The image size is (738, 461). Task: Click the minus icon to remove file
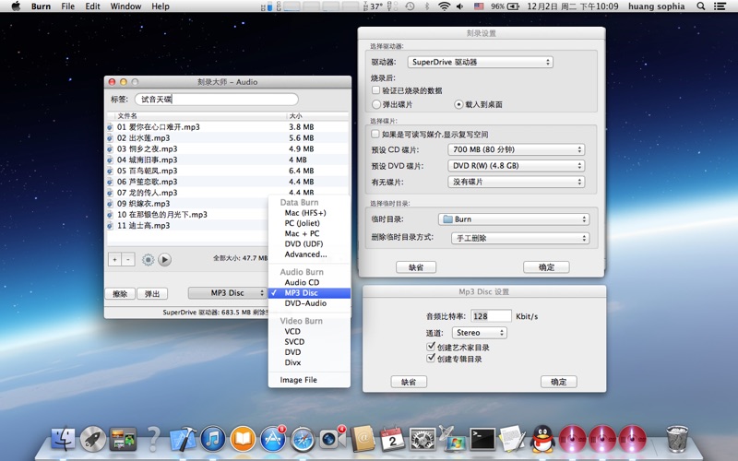tap(128, 260)
